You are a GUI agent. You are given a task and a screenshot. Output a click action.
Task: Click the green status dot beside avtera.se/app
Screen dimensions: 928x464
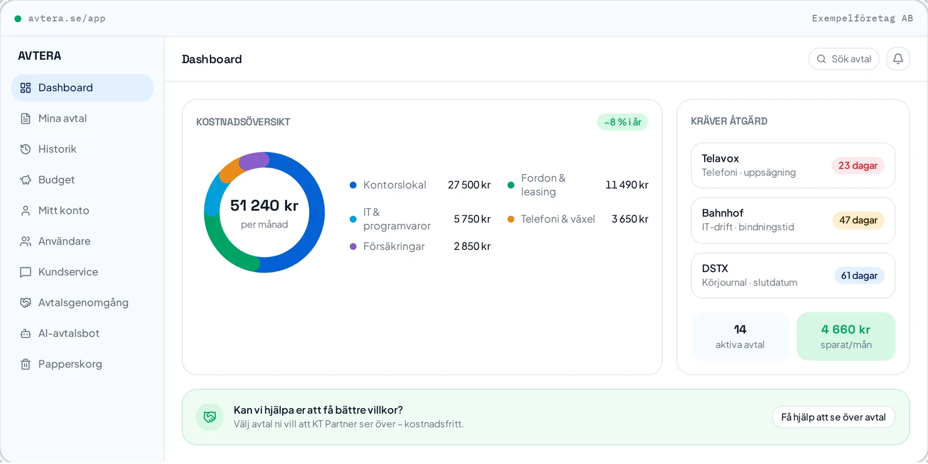point(18,19)
